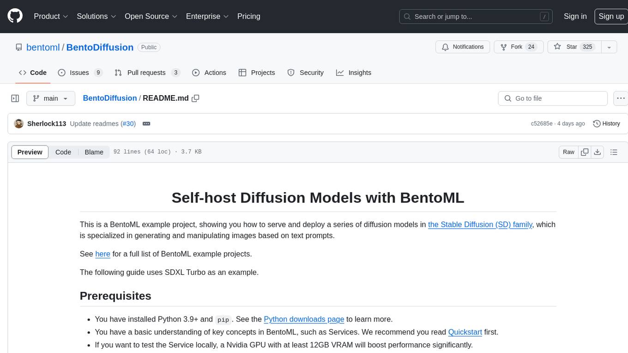Screen dimensions: 628x353
Task: Open the star lists dropdown arrow
Action: 609,47
